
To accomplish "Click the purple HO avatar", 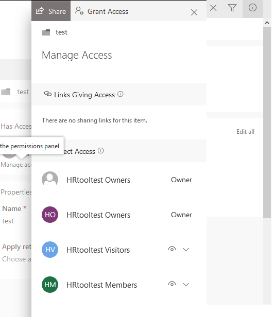I will click(x=50, y=215).
